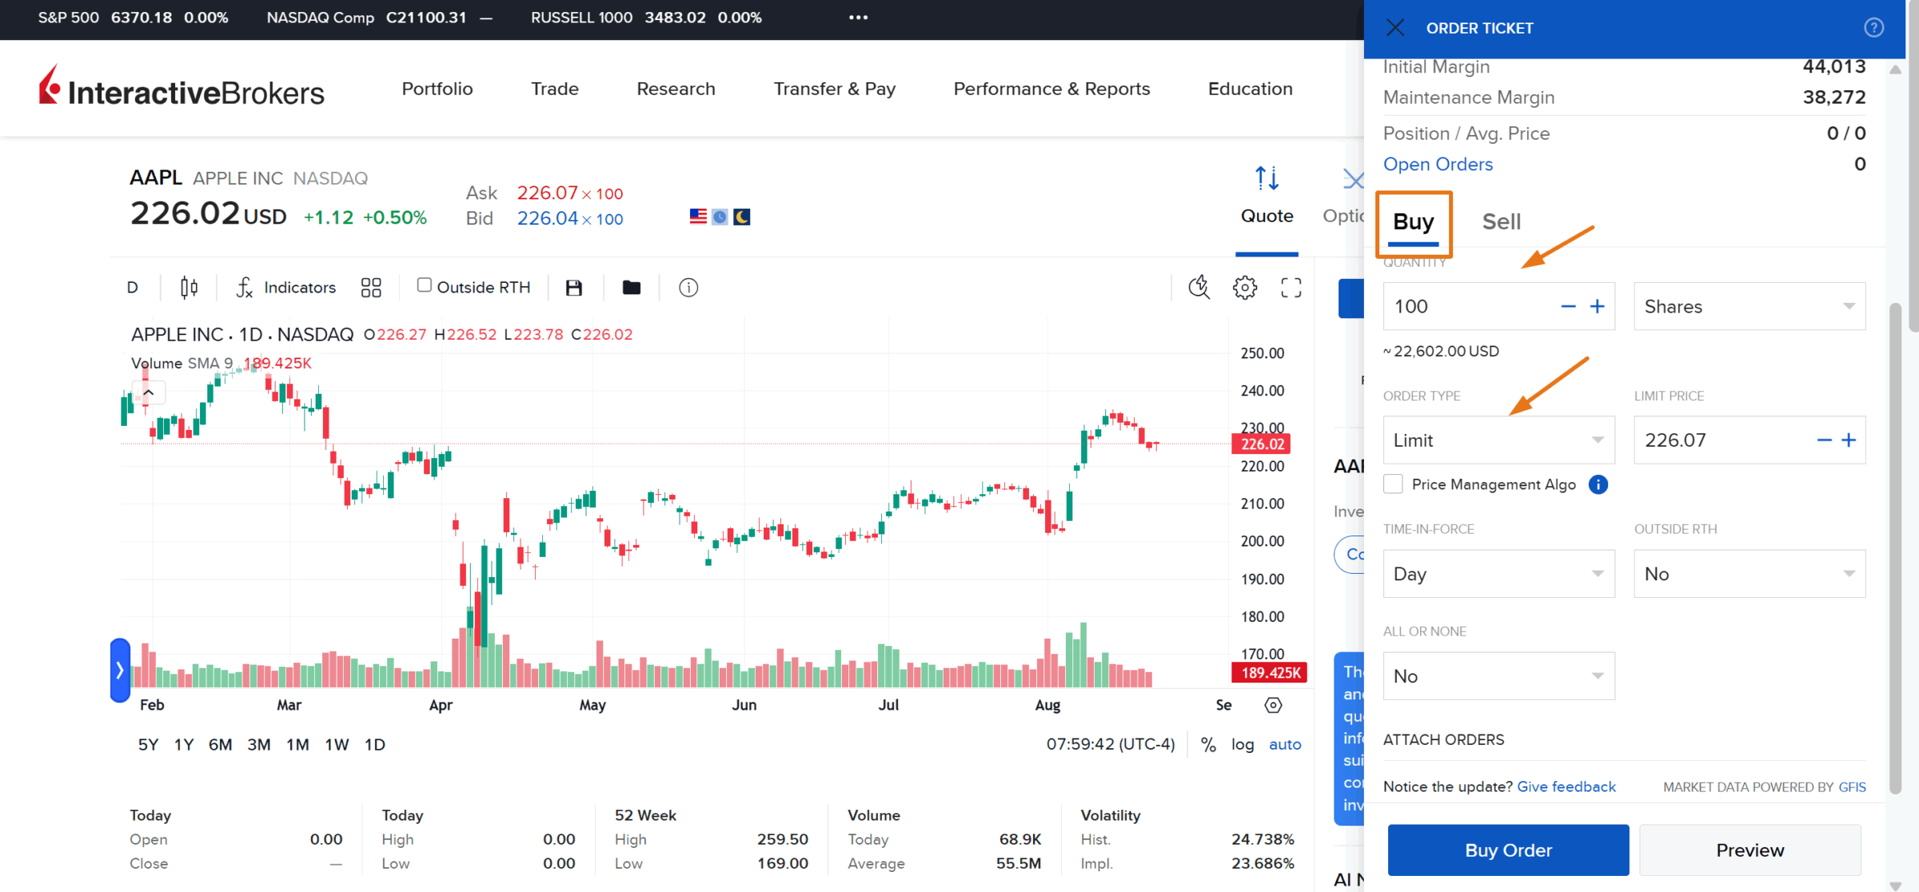Open saved charts folder icon
The image size is (1919, 892).
click(632, 288)
